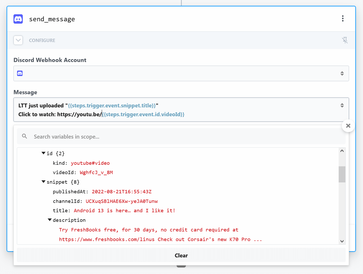Close the variable picker with X
Viewport: 363px width, 274px height.
coord(348,126)
